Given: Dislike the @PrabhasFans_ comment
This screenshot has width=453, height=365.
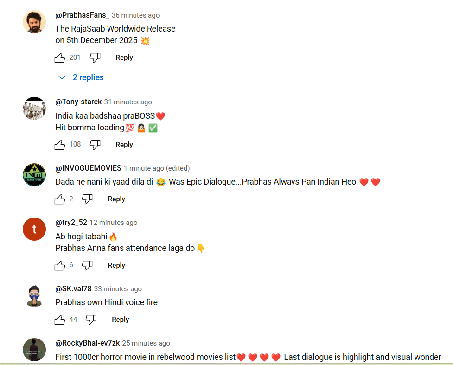Looking at the screenshot, I should click(95, 58).
